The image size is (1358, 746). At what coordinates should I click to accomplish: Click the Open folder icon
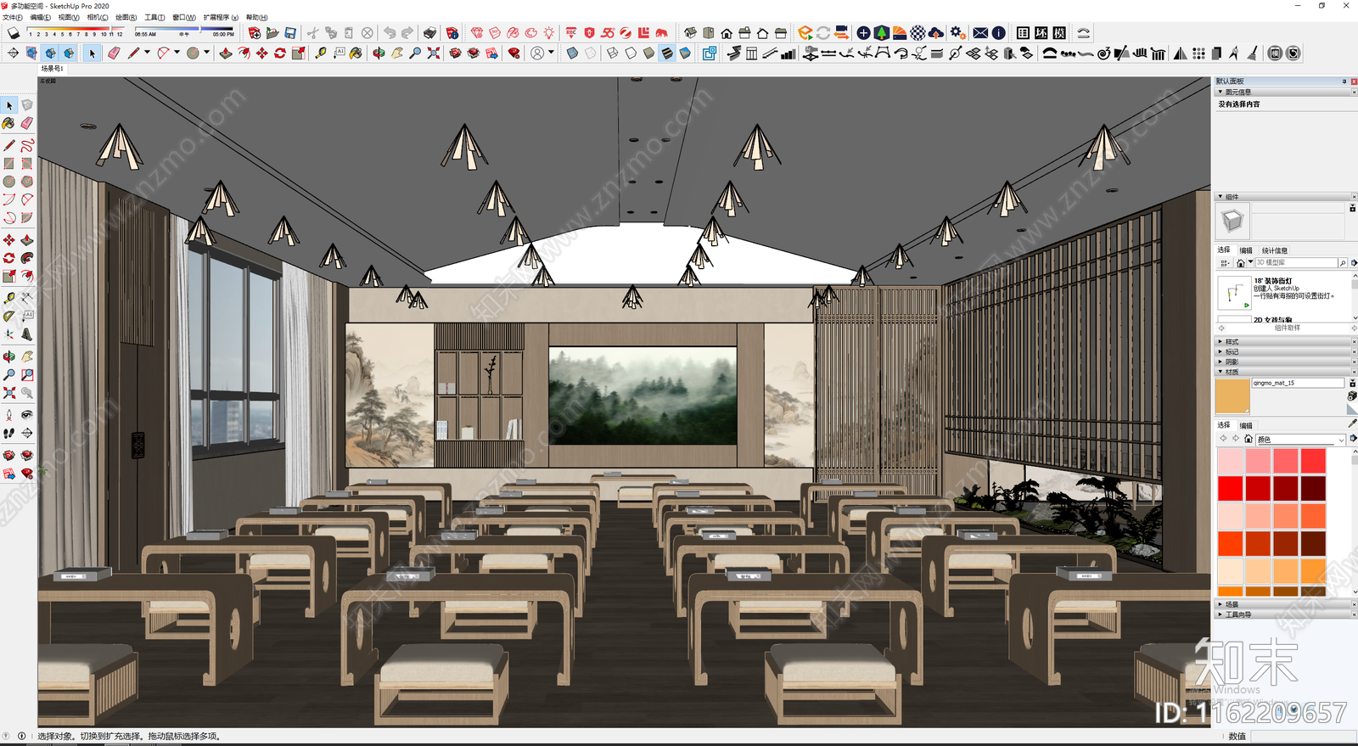pyautogui.click(x=272, y=33)
